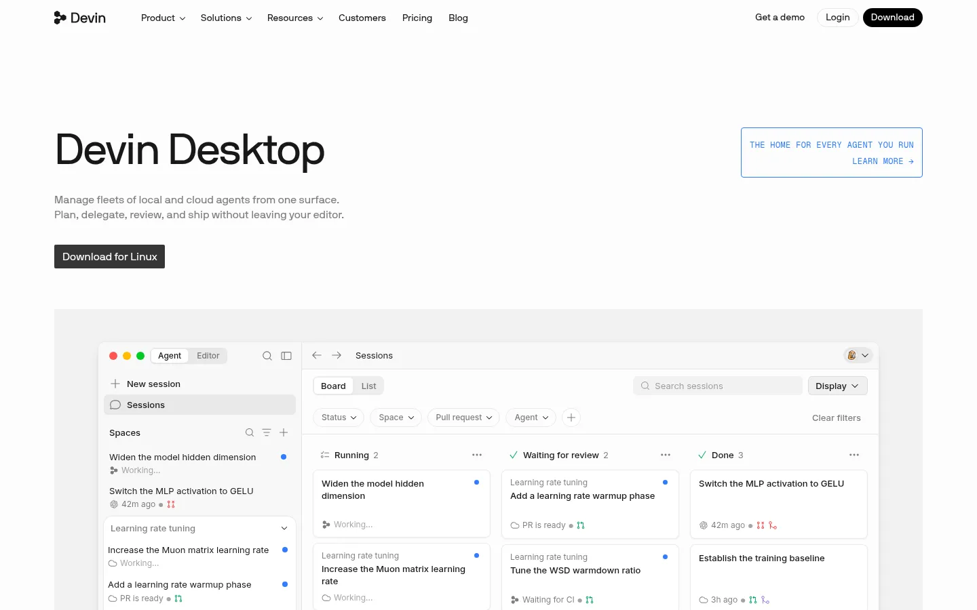Add a space with the Spaces plus icon
The height and width of the screenshot is (610, 977).
[284, 432]
